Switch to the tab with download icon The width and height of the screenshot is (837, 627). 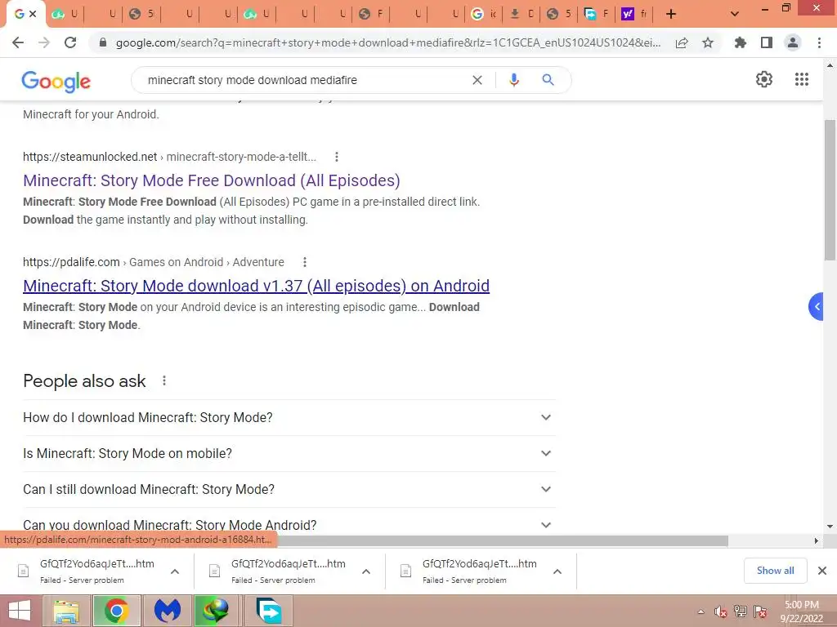(x=522, y=14)
